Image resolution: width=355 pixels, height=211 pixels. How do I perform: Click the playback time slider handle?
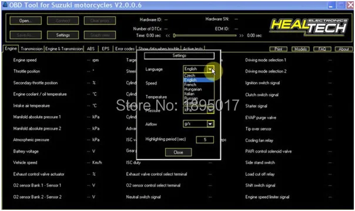174,35
